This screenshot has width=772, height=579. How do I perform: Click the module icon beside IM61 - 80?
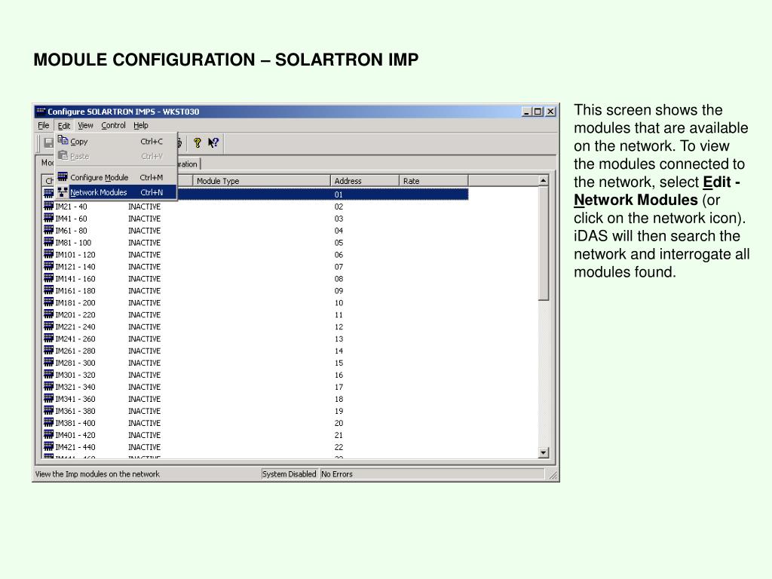tap(48, 230)
